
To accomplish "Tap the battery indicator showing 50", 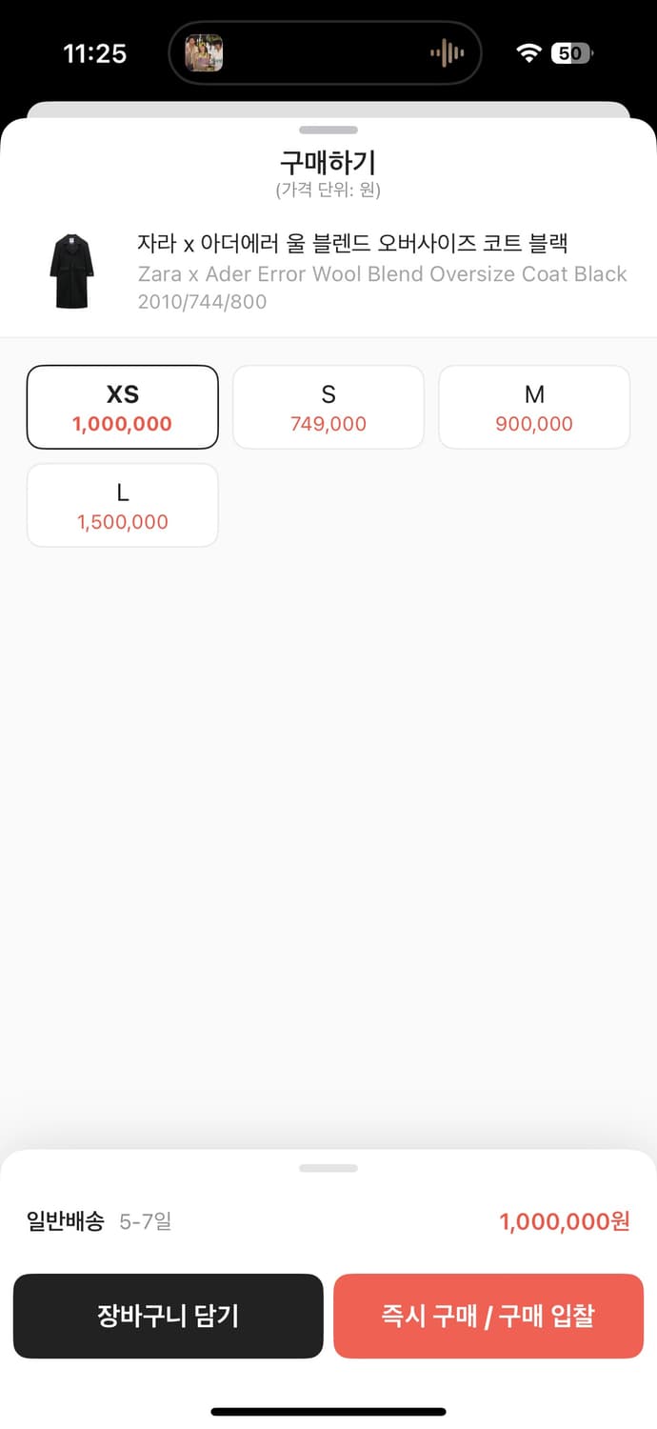I will pos(571,53).
